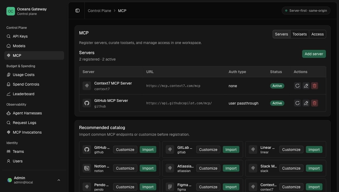The image size is (339, 192).
Task: Go to Usage Costs
Action: (34, 75)
